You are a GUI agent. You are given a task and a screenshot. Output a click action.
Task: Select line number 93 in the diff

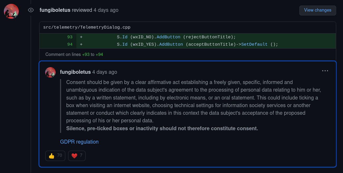pyautogui.click(x=70, y=37)
